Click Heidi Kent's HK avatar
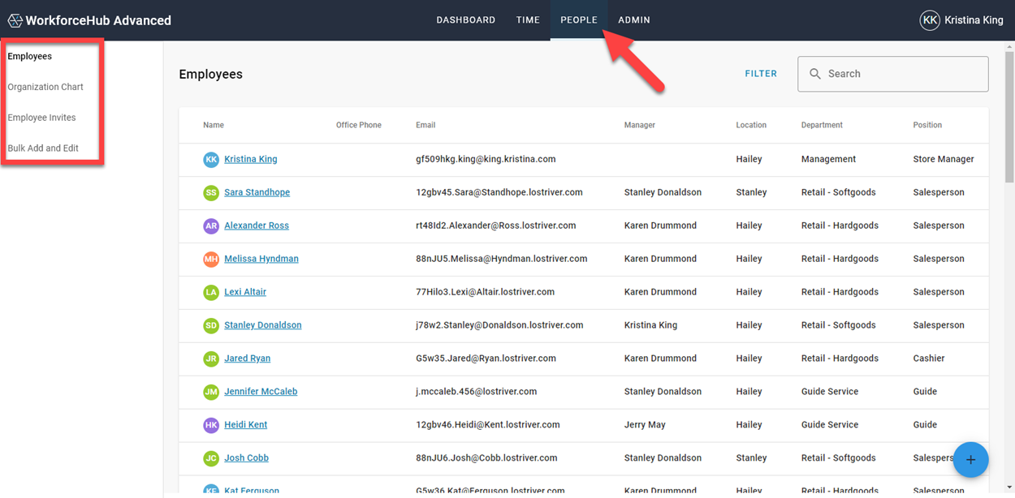 click(211, 425)
